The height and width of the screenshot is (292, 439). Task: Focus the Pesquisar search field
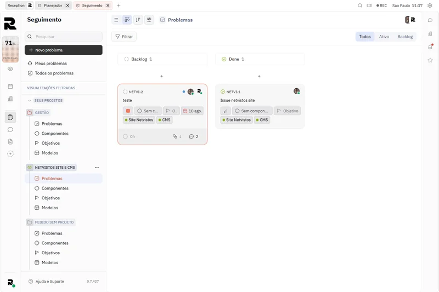coord(64,37)
